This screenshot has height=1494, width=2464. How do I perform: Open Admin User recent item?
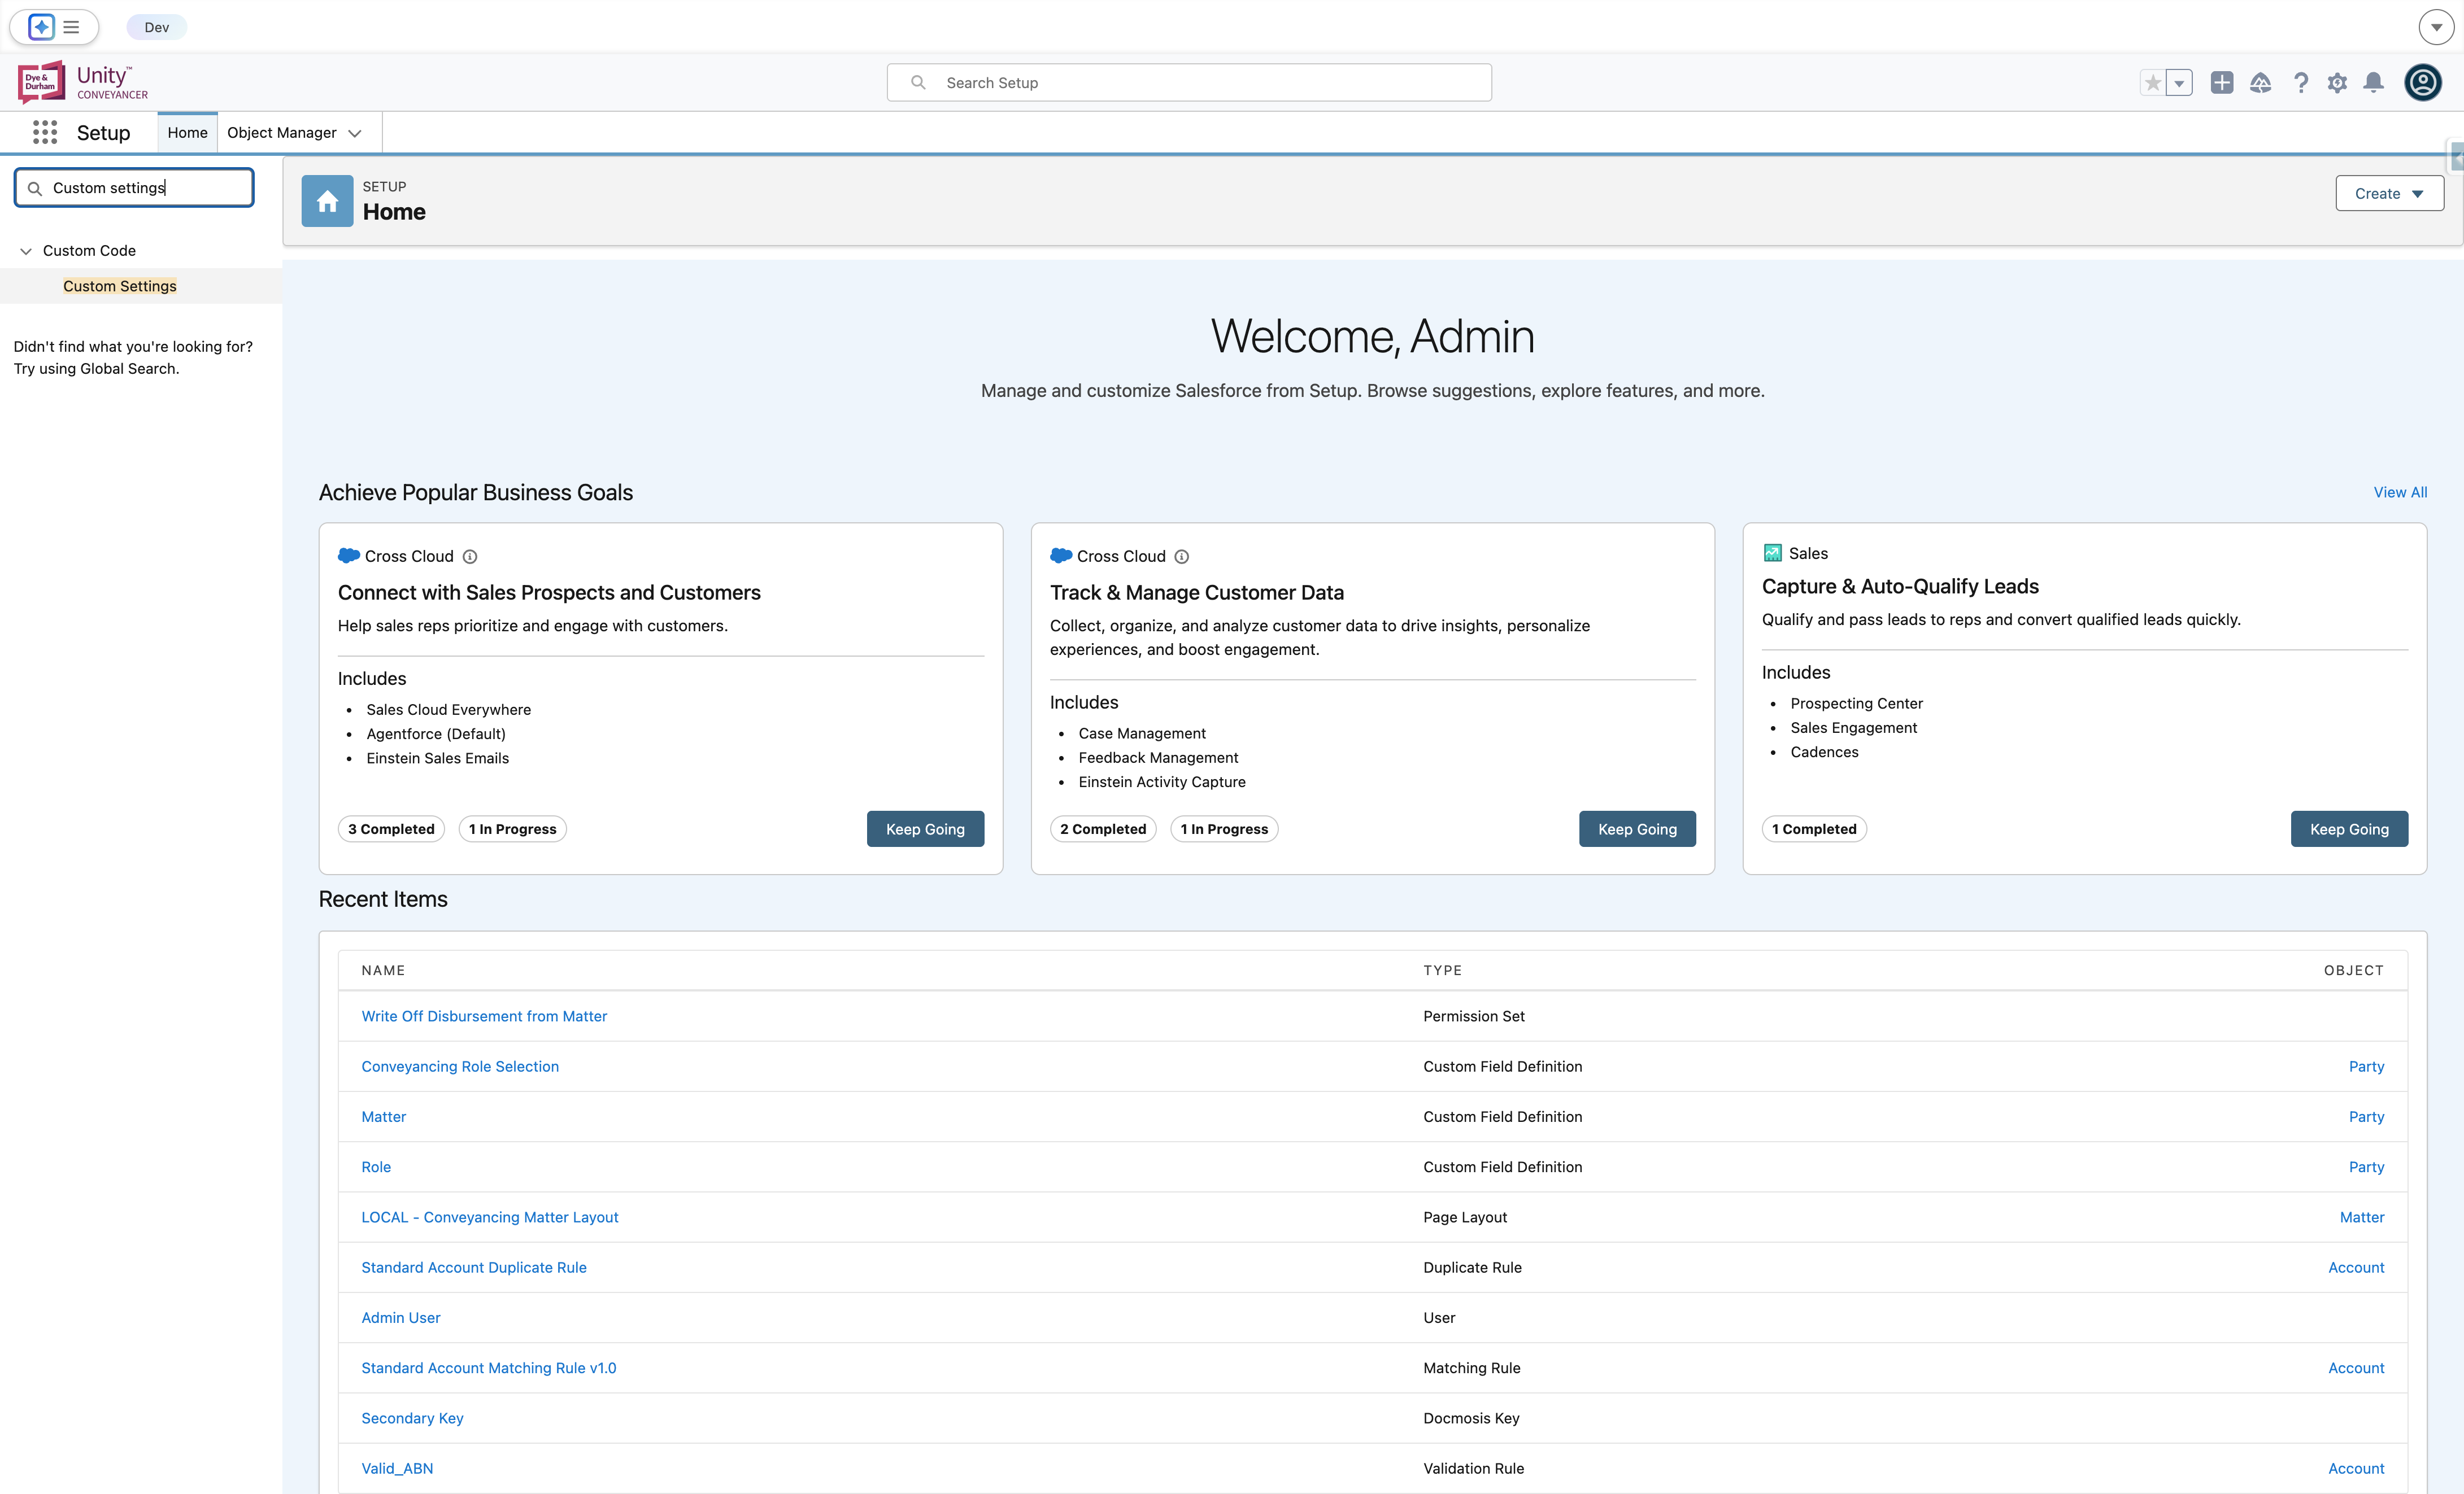coord(401,1318)
